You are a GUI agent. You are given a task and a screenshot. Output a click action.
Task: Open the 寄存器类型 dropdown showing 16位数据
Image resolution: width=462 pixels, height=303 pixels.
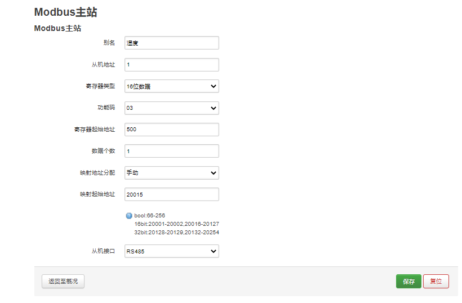tap(171, 86)
